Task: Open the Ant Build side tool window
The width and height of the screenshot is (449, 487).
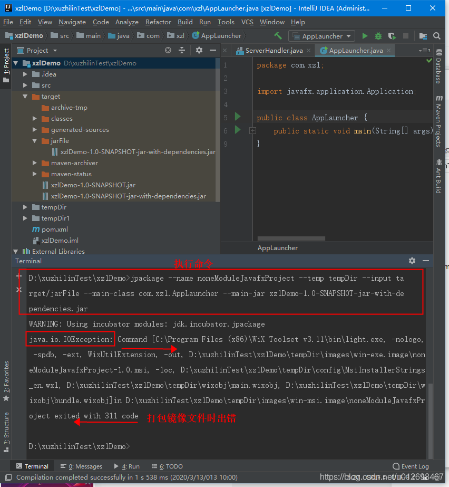Action: click(439, 176)
